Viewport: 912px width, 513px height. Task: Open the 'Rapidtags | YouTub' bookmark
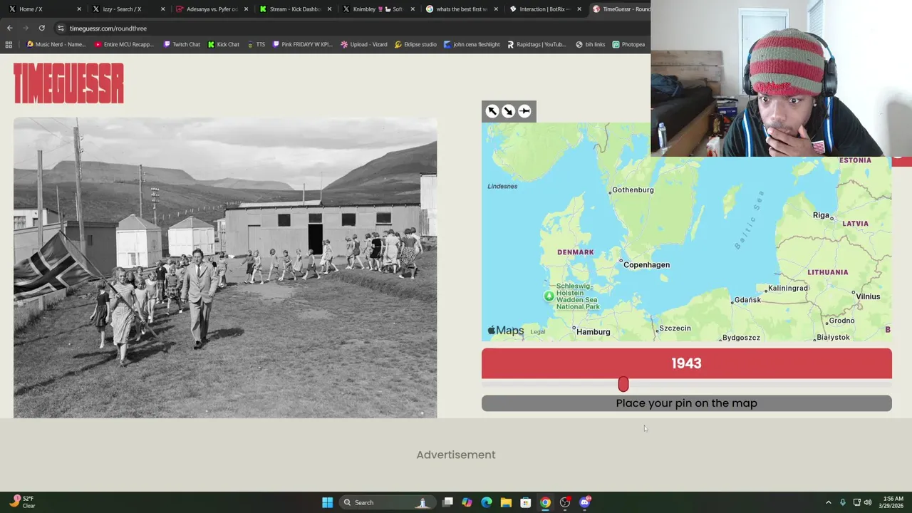[x=537, y=44]
